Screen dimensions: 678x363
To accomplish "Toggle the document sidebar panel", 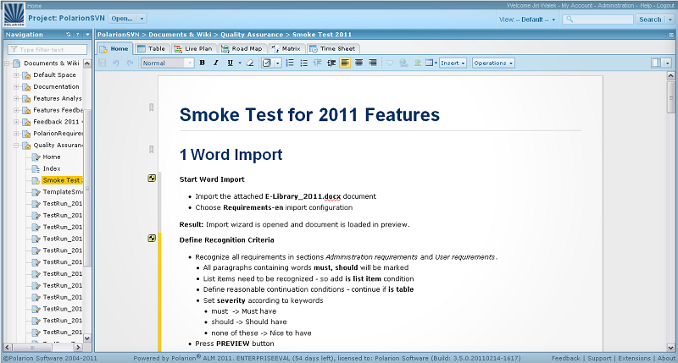I will pos(657,63).
